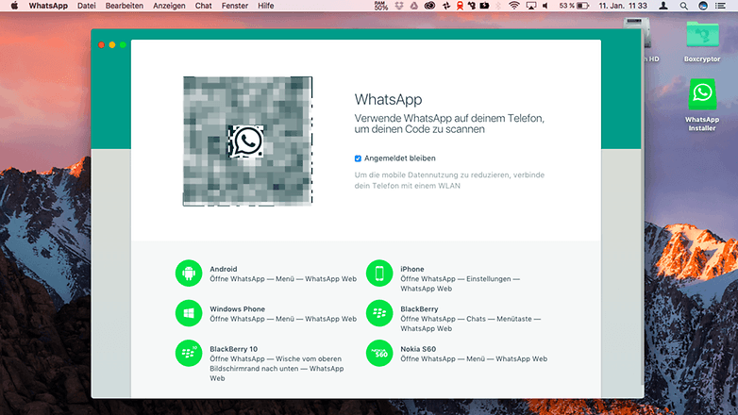The image size is (738, 415).
Task: Click the WhatsApp title heading
Action: click(x=388, y=99)
